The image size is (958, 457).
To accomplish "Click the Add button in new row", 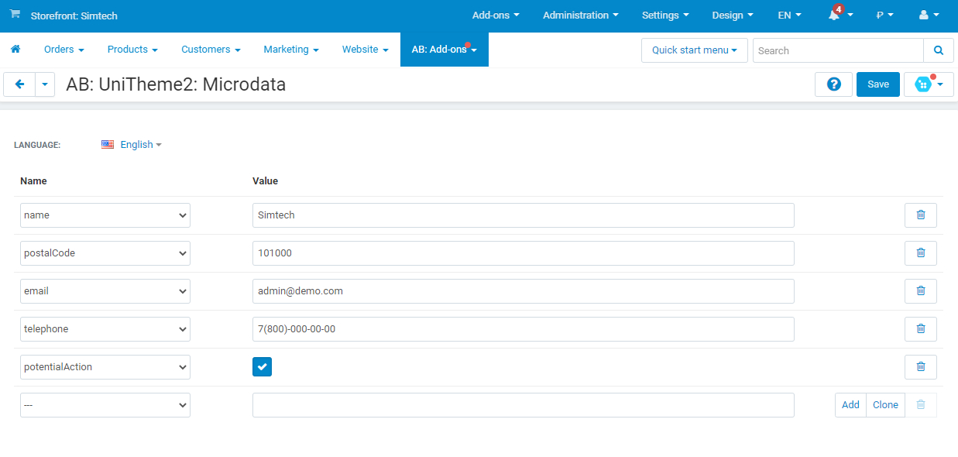I will coord(850,405).
